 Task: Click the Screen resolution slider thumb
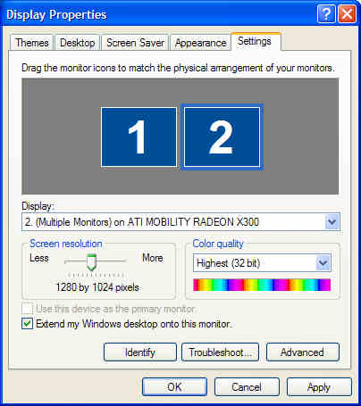91,262
